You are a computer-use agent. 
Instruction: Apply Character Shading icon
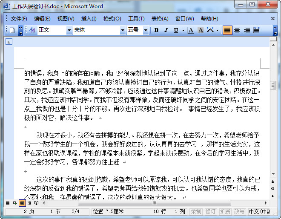pos(201,30)
